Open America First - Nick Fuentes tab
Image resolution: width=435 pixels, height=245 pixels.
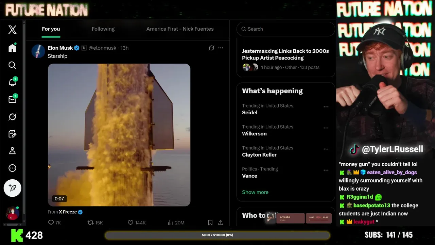pos(180,29)
